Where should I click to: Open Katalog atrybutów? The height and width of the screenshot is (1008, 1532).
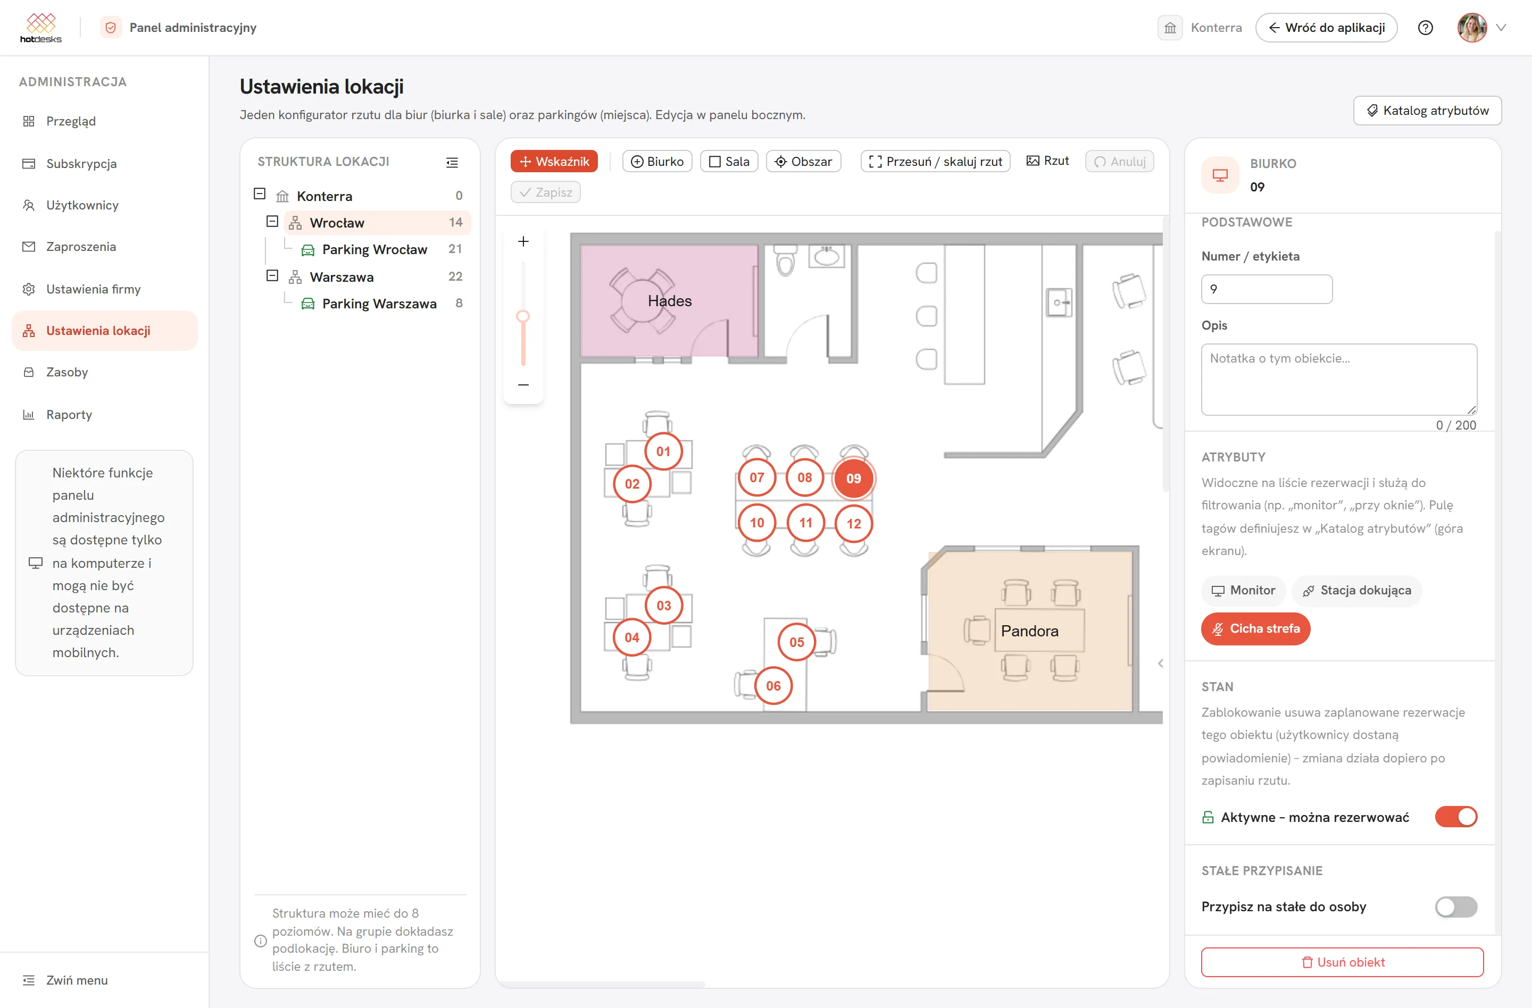(x=1427, y=111)
